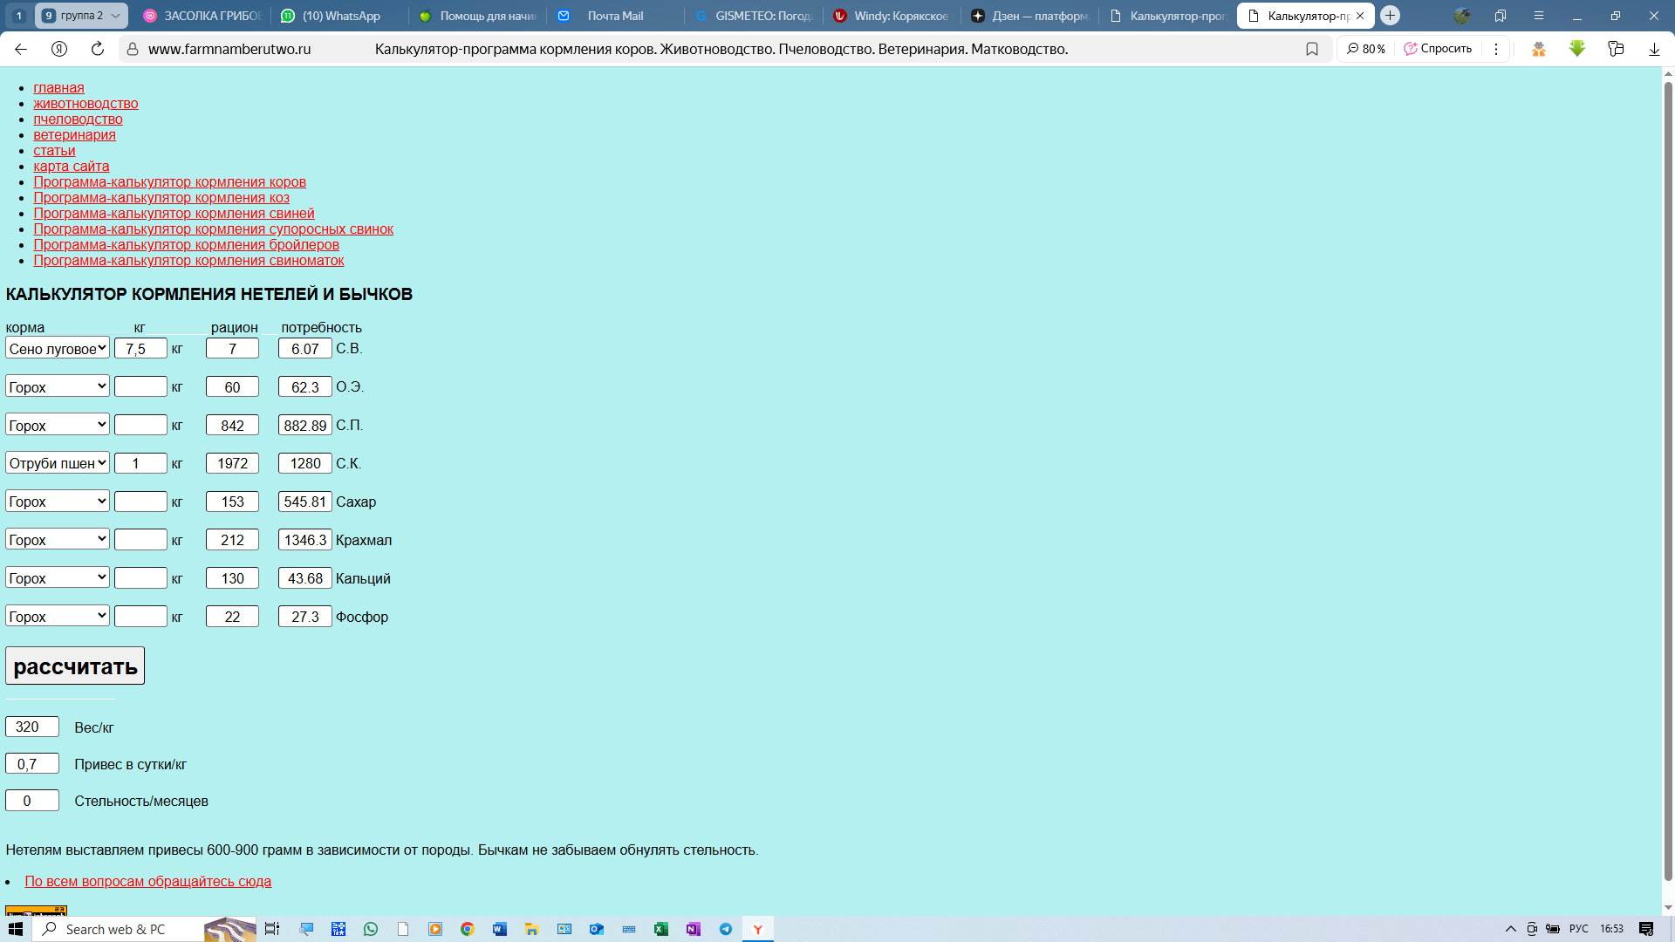Click the page zoom 80% indicator
The width and height of the screenshot is (1675, 942).
click(x=1366, y=49)
